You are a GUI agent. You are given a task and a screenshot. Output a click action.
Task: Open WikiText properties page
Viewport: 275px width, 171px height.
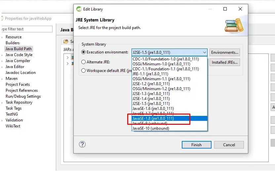point(13,126)
